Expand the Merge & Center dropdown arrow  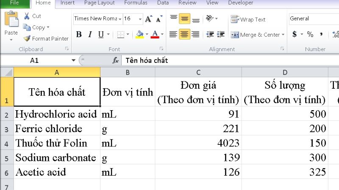(283, 35)
